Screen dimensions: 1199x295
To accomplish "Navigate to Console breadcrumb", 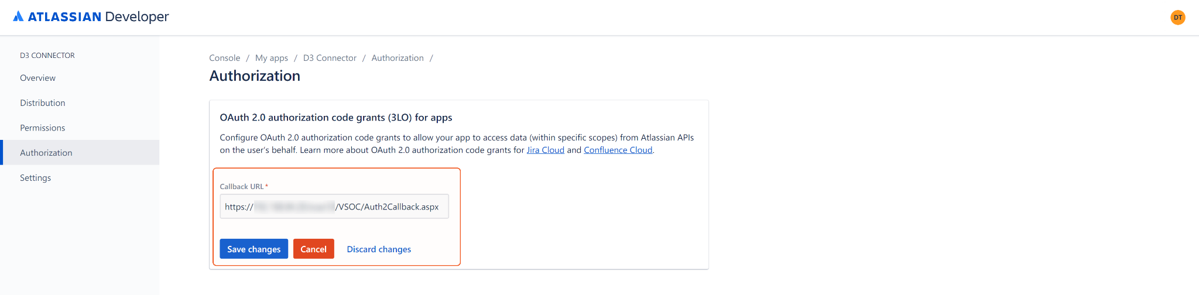I will pos(225,58).
